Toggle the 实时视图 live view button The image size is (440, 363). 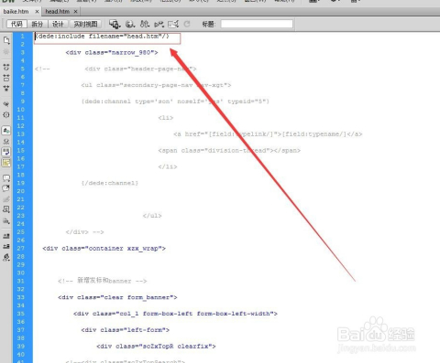[x=85, y=24]
